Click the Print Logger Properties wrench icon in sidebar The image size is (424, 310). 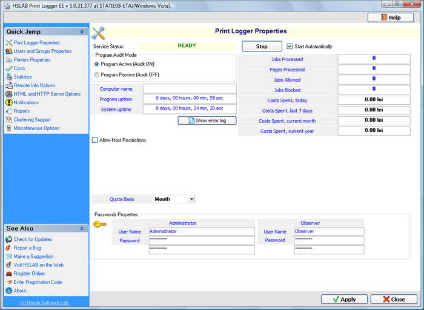point(9,43)
